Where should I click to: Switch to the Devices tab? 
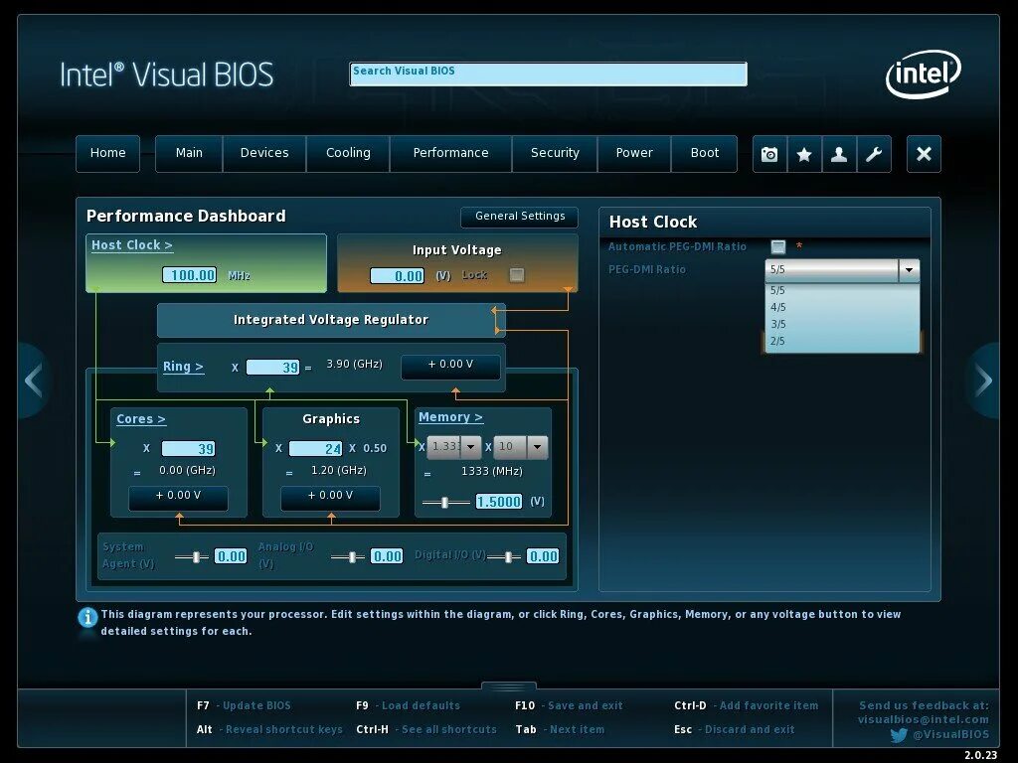264,154
